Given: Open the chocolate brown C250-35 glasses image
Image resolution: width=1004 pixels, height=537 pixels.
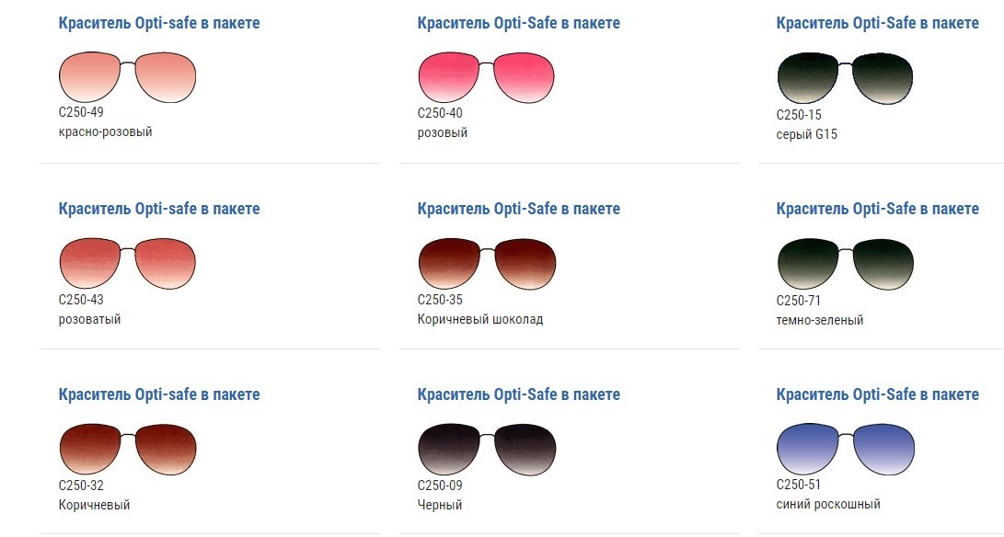Looking at the screenshot, I should (x=486, y=263).
